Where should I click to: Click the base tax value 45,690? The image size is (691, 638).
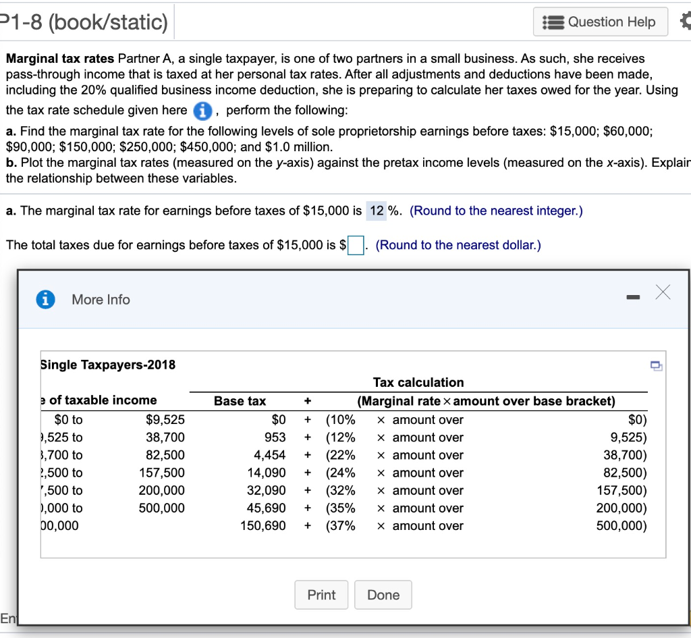coord(266,508)
